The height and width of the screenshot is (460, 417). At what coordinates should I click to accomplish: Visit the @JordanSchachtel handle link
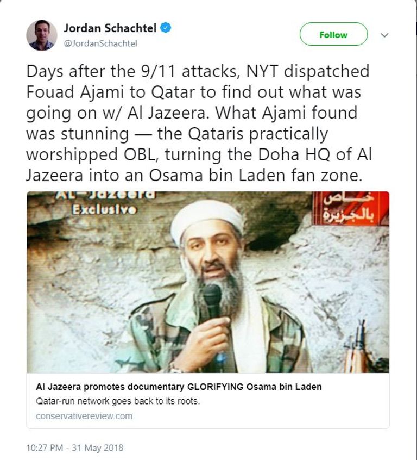click(100, 43)
